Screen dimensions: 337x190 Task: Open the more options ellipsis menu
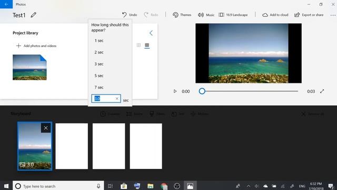[x=333, y=15]
